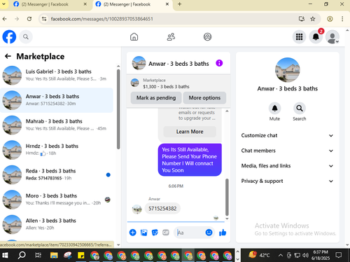
Task: Show hidden tray icons chevron
Action: [281, 255]
